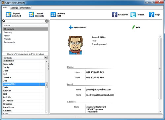This screenshot has height=120, width=165.
Task: Click work phone 001 123 456 789
Action: tap(95, 78)
